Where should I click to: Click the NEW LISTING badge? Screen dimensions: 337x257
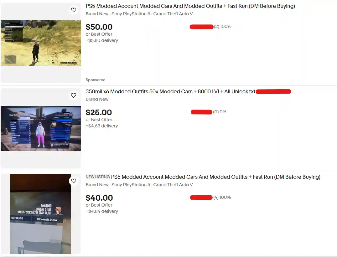(98, 177)
